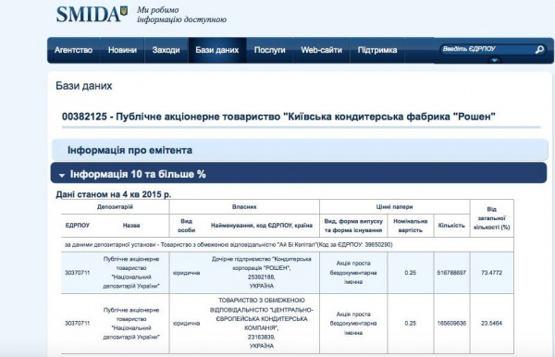Click the Депозитарій column group header

[x=115, y=207]
